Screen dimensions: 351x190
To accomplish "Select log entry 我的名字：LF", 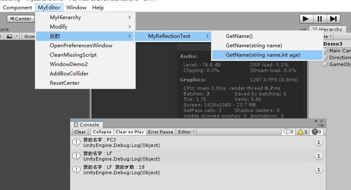I will [198, 156].
